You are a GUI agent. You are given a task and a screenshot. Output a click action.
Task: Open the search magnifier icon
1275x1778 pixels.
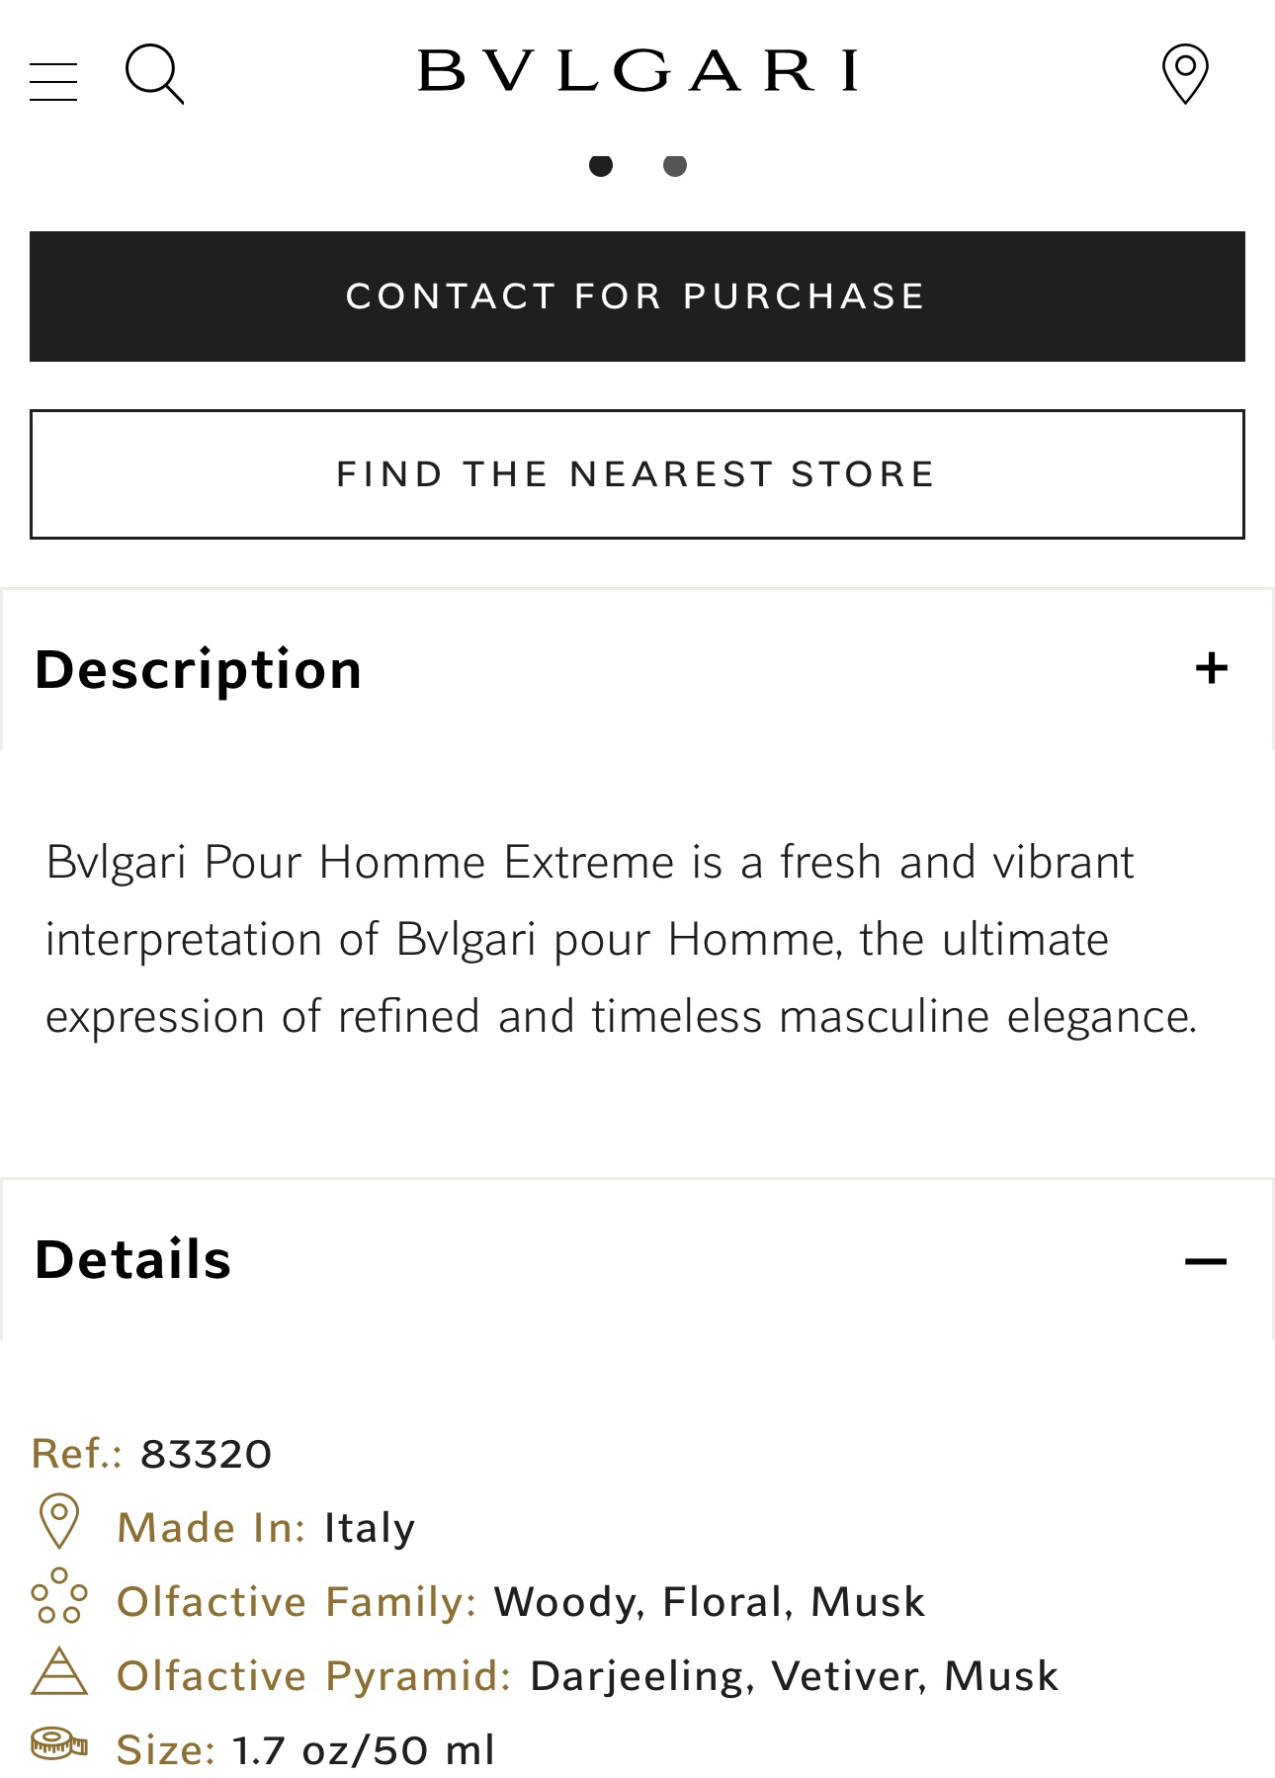pyautogui.click(x=154, y=74)
